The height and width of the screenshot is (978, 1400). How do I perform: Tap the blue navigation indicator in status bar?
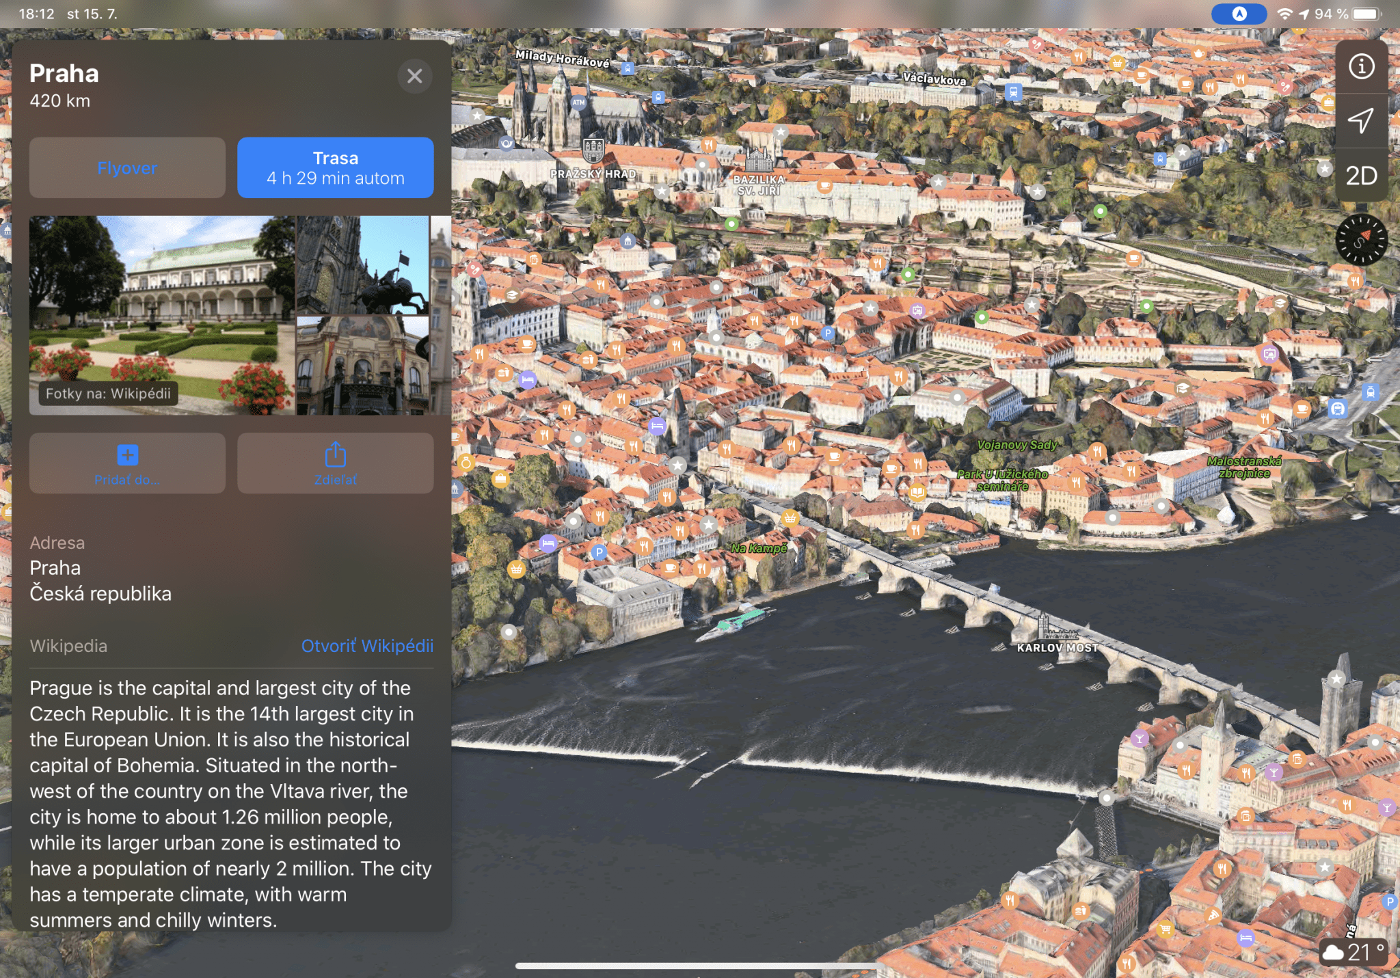(1239, 14)
